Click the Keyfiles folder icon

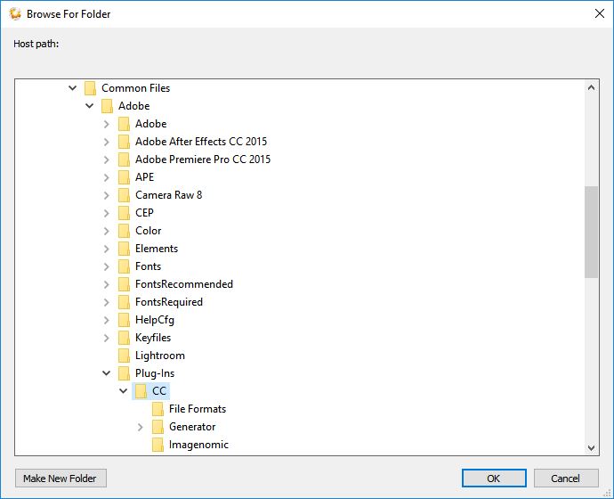(x=124, y=338)
